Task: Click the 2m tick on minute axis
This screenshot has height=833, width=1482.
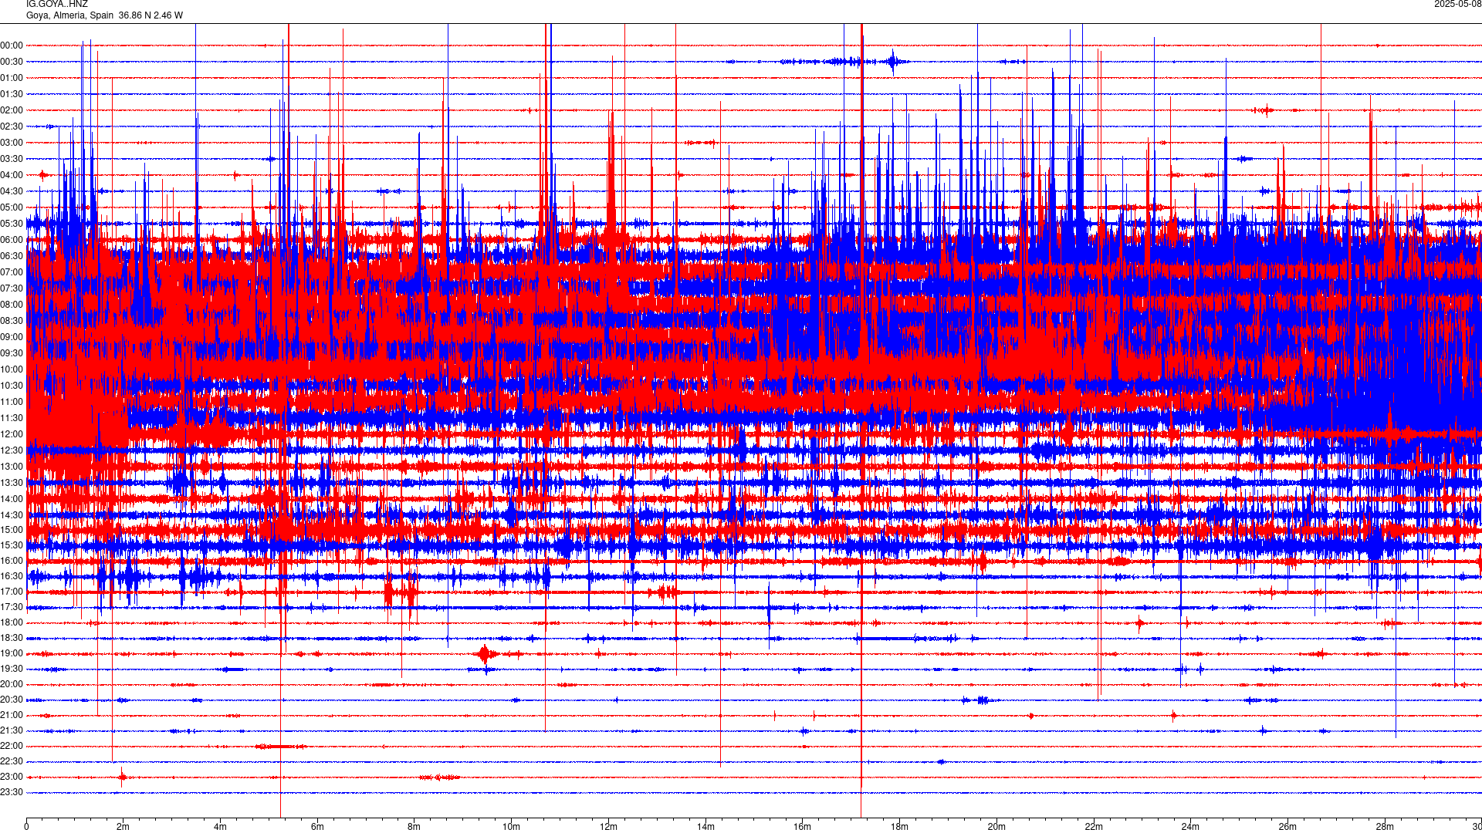Action: tap(123, 827)
